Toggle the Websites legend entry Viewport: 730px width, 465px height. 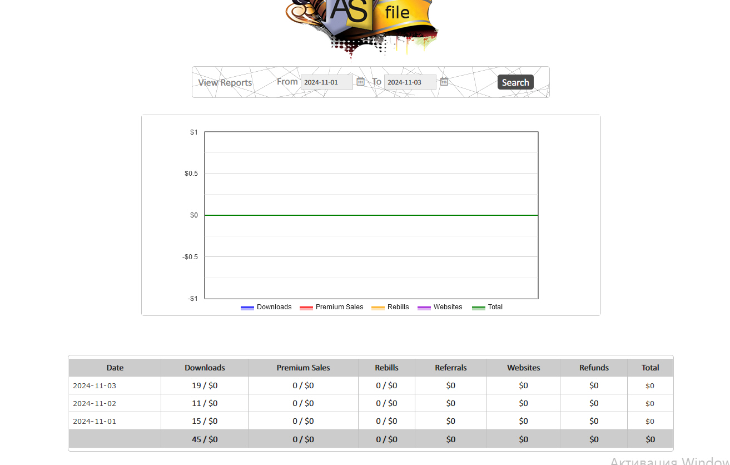[440, 307]
